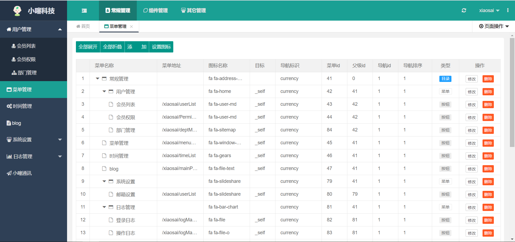Select the 会员列表 user icon in sidebar

point(13,46)
